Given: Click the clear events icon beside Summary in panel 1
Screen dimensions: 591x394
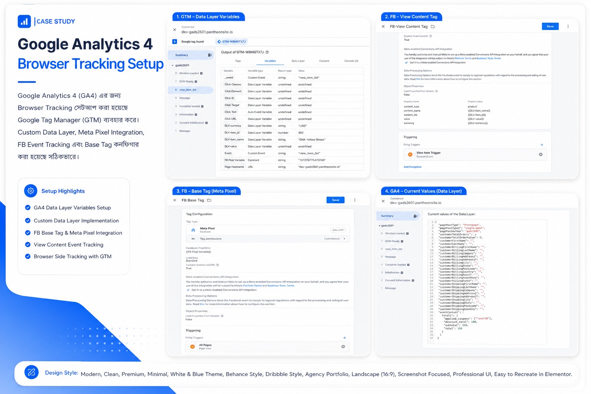Looking at the screenshot, I should tap(210, 55).
